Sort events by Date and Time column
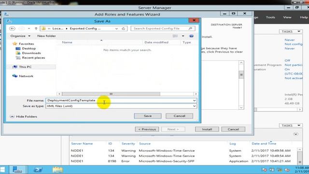The image size is (309, 174). (264, 144)
